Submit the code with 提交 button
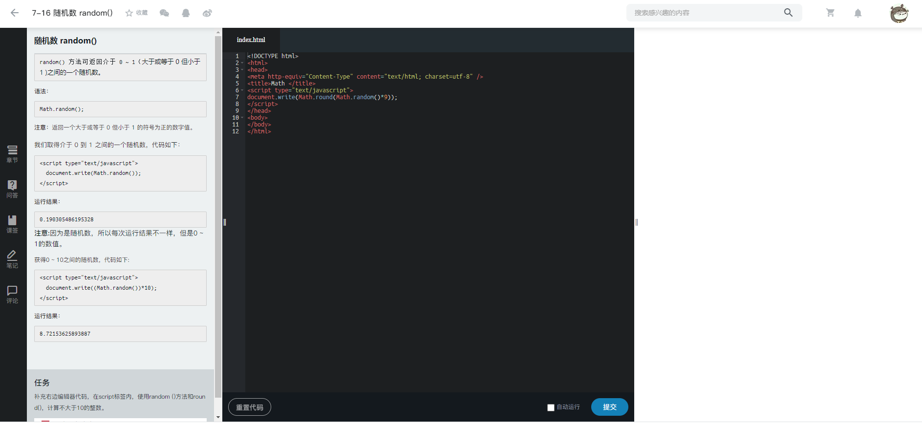Screen dimensions: 922x426 point(610,407)
